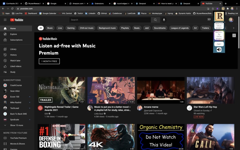
Task: Select the Gaming filter chip
Action: click(x=71, y=28)
